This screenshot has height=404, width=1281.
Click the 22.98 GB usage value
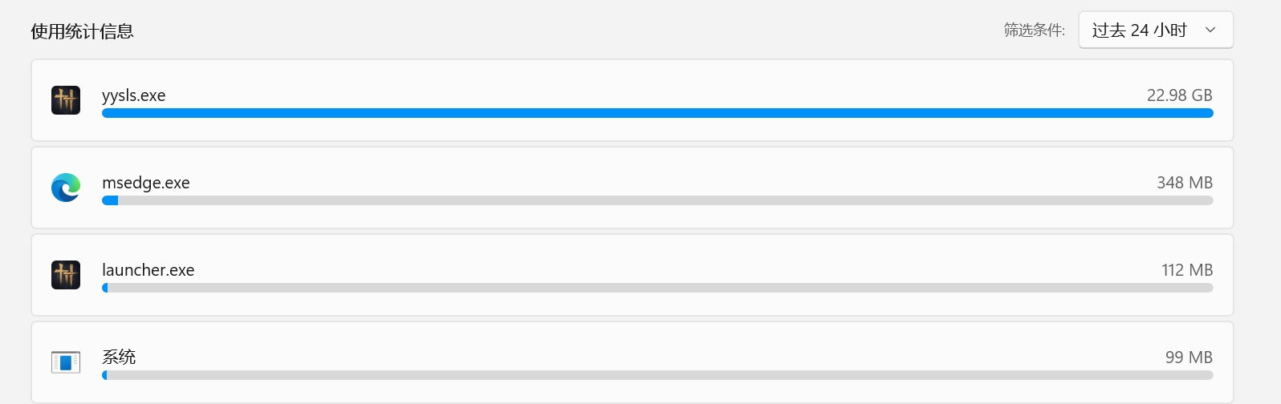1179,95
